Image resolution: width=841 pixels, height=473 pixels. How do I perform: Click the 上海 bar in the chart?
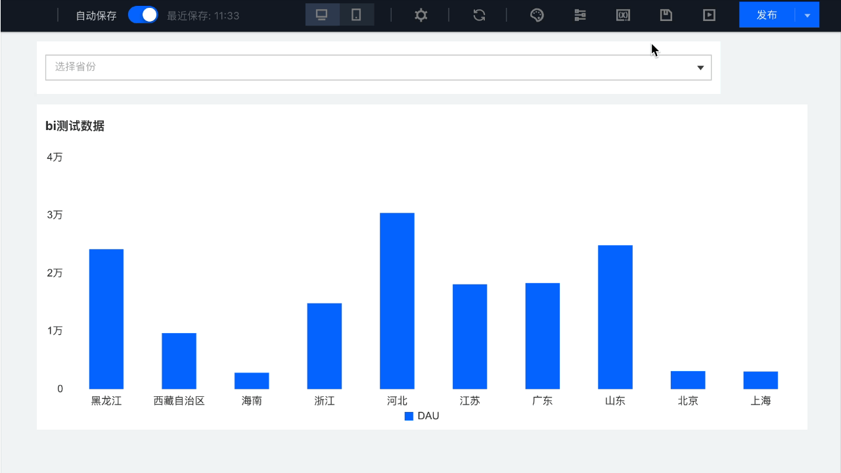pos(761,380)
